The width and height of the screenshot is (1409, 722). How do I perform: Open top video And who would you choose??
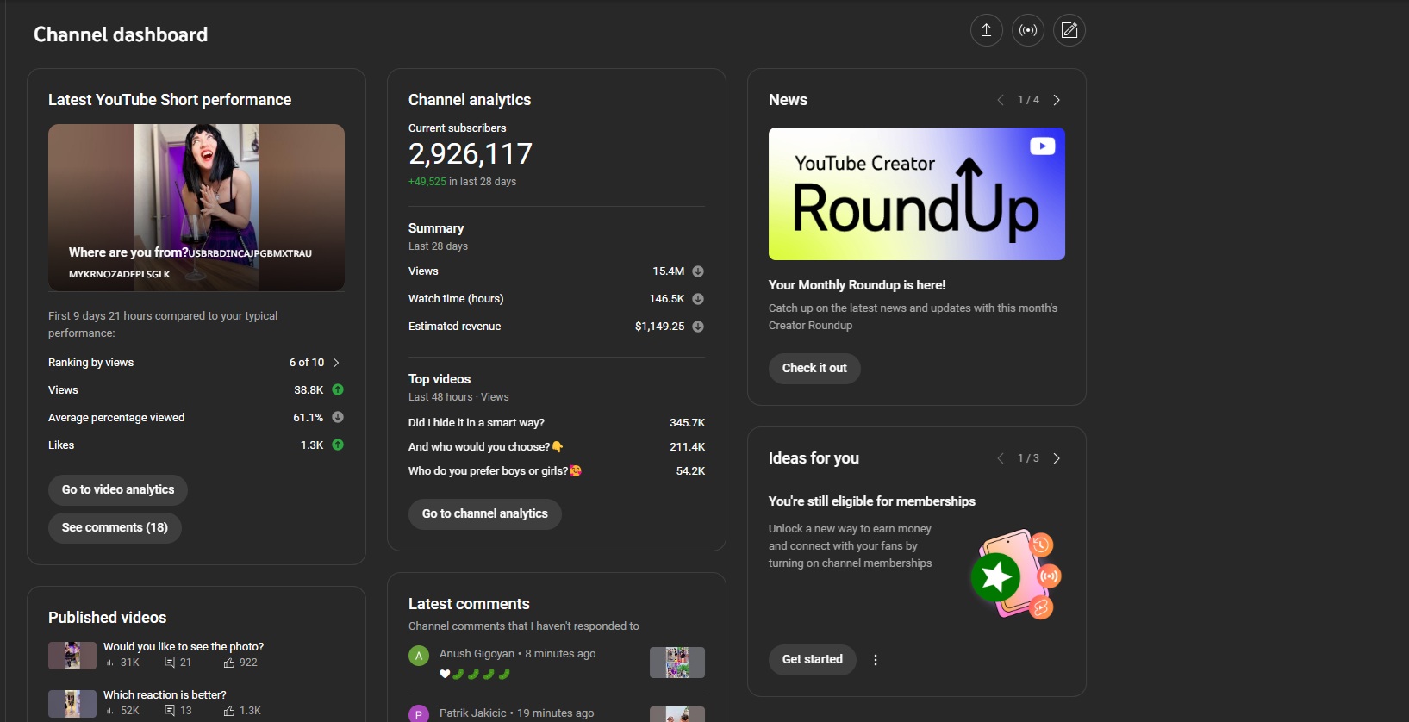click(x=485, y=447)
